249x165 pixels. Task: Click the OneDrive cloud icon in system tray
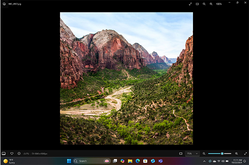[x=214, y=161]
